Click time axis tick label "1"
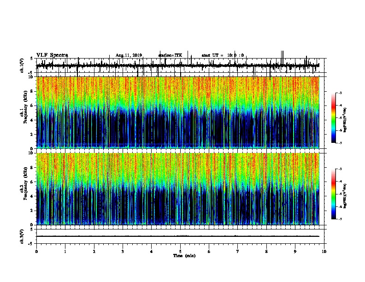Viewport: 365px width, 282px height. pos(65,252)
